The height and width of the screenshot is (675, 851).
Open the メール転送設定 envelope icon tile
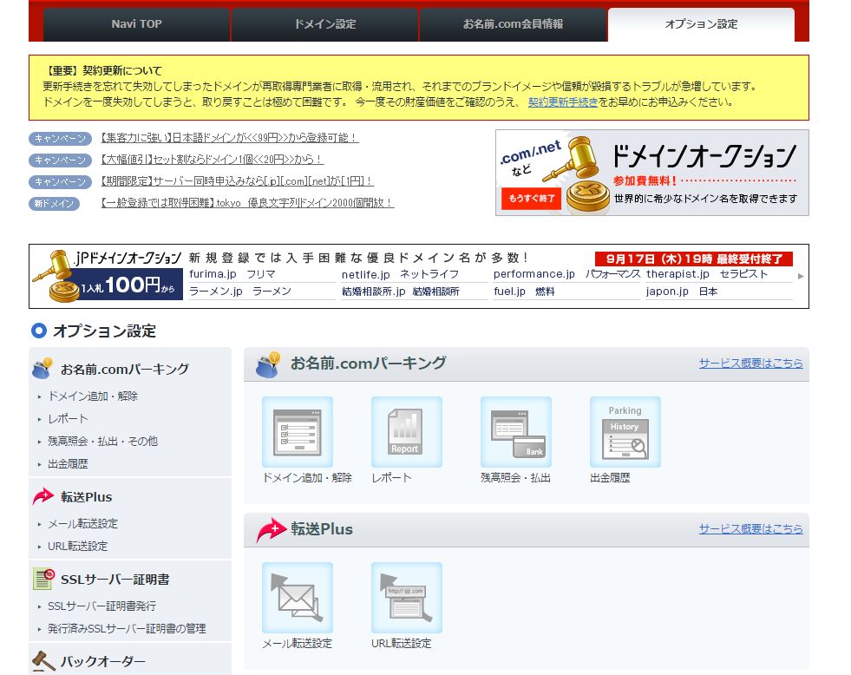point(298,598)
